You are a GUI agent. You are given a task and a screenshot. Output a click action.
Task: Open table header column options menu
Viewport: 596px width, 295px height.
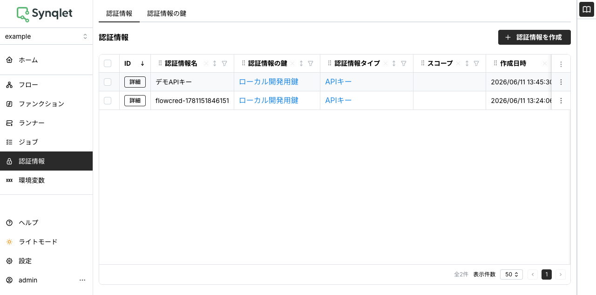[x=561, y=64]
